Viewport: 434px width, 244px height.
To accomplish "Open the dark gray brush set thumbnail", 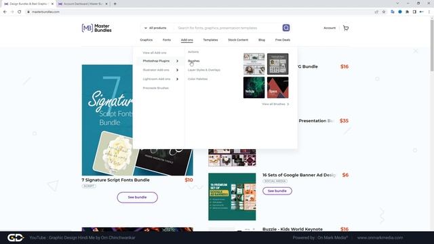I will (277, 64).
